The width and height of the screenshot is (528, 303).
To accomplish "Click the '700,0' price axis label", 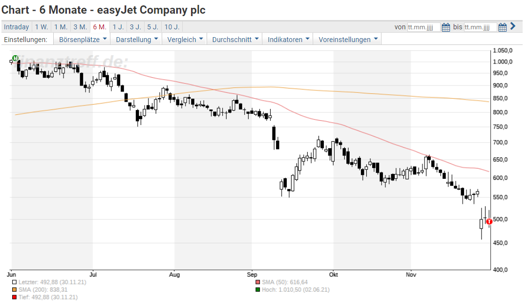I will click(x=500, y=143).
